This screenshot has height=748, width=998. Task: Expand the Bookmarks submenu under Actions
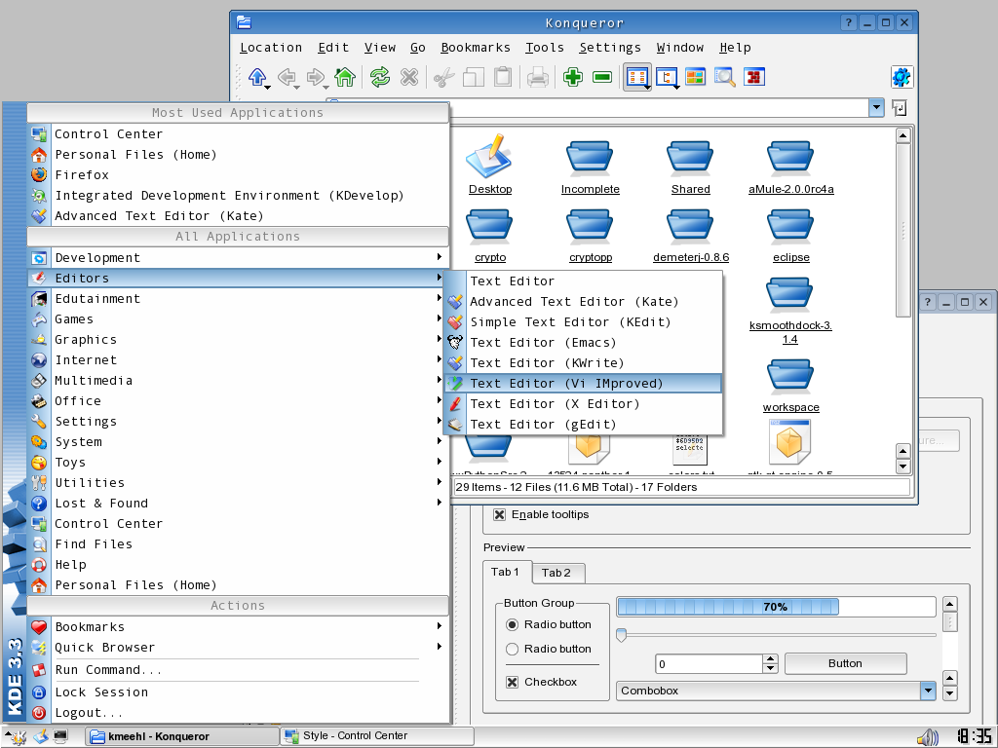tap(238, 627)
